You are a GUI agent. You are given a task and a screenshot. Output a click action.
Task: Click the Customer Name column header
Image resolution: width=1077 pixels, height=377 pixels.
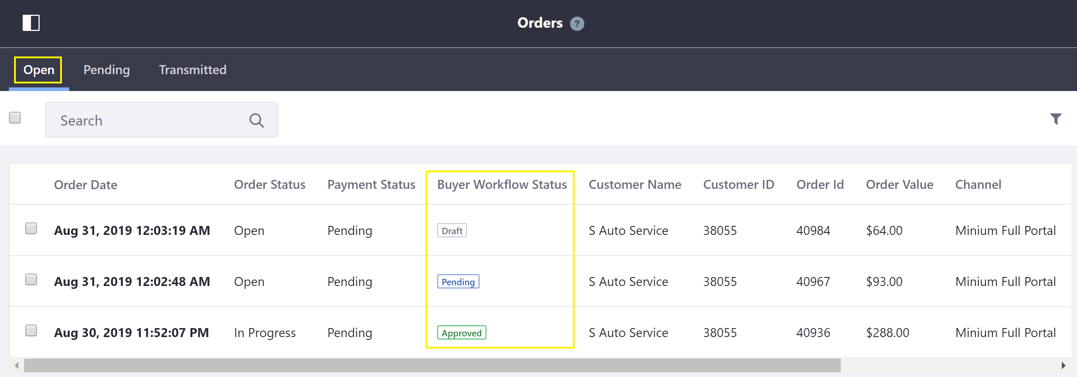pyautogui.click(x=635, y=185)
